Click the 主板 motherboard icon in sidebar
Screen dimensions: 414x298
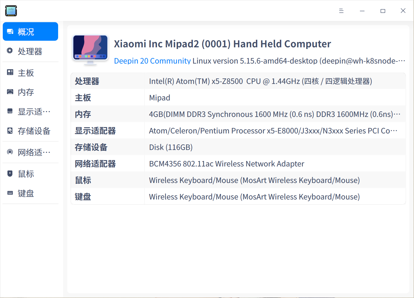pyautogui.click(x=10, y=72)
